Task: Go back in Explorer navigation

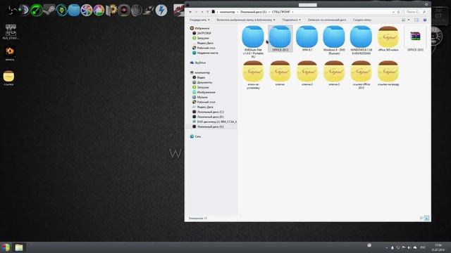Action: pos(190,12)
